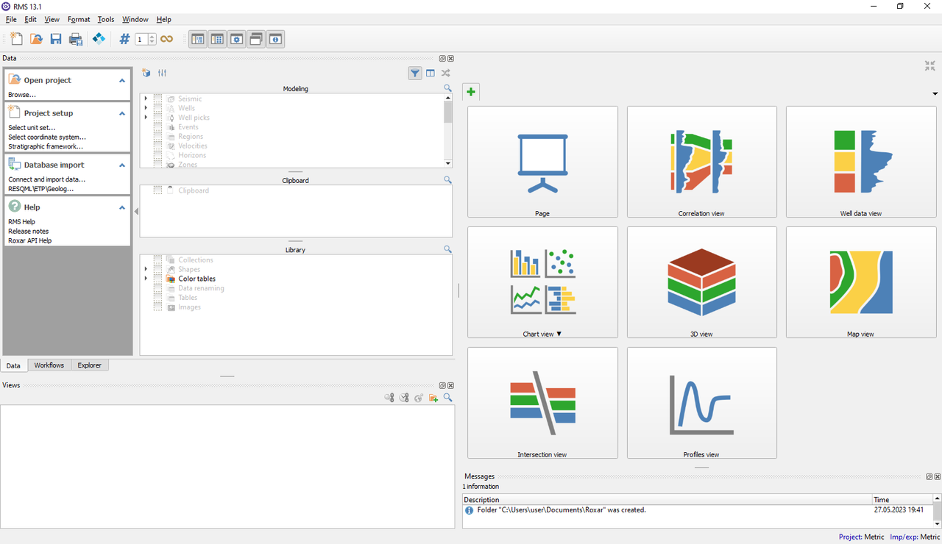Open the Correlation view tile
The width and height of the screenshot is (942, 544).
[x=702, y=162]
